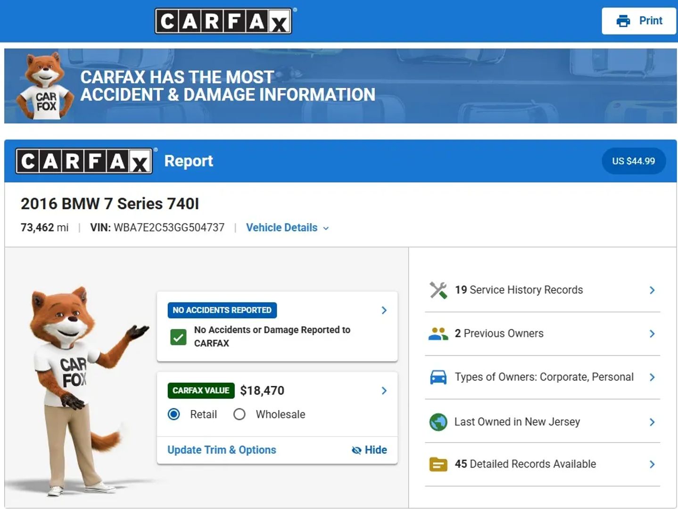Click the US $44.99 price button

[634, 161]
